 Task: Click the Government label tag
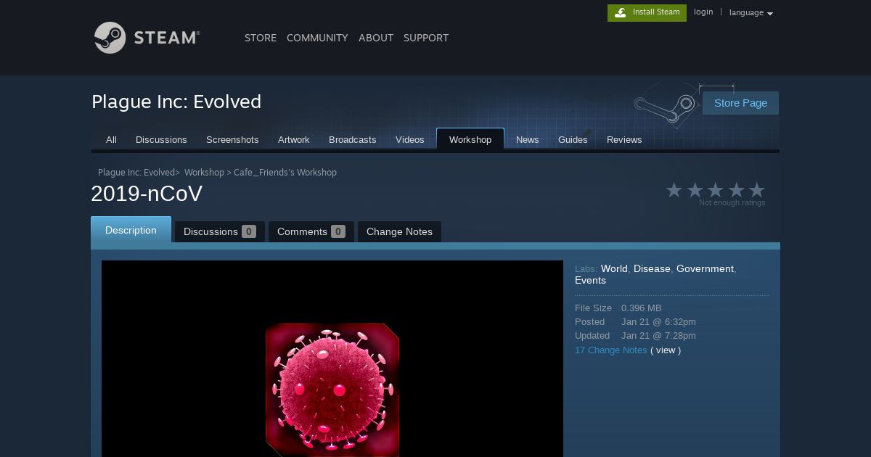(705, 268)
